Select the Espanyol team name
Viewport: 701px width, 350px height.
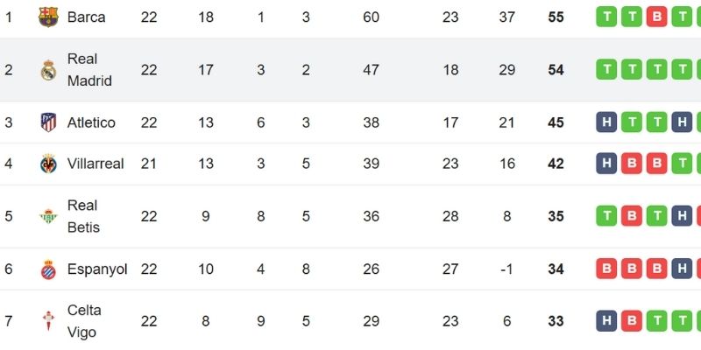click(x=97, y=269)
